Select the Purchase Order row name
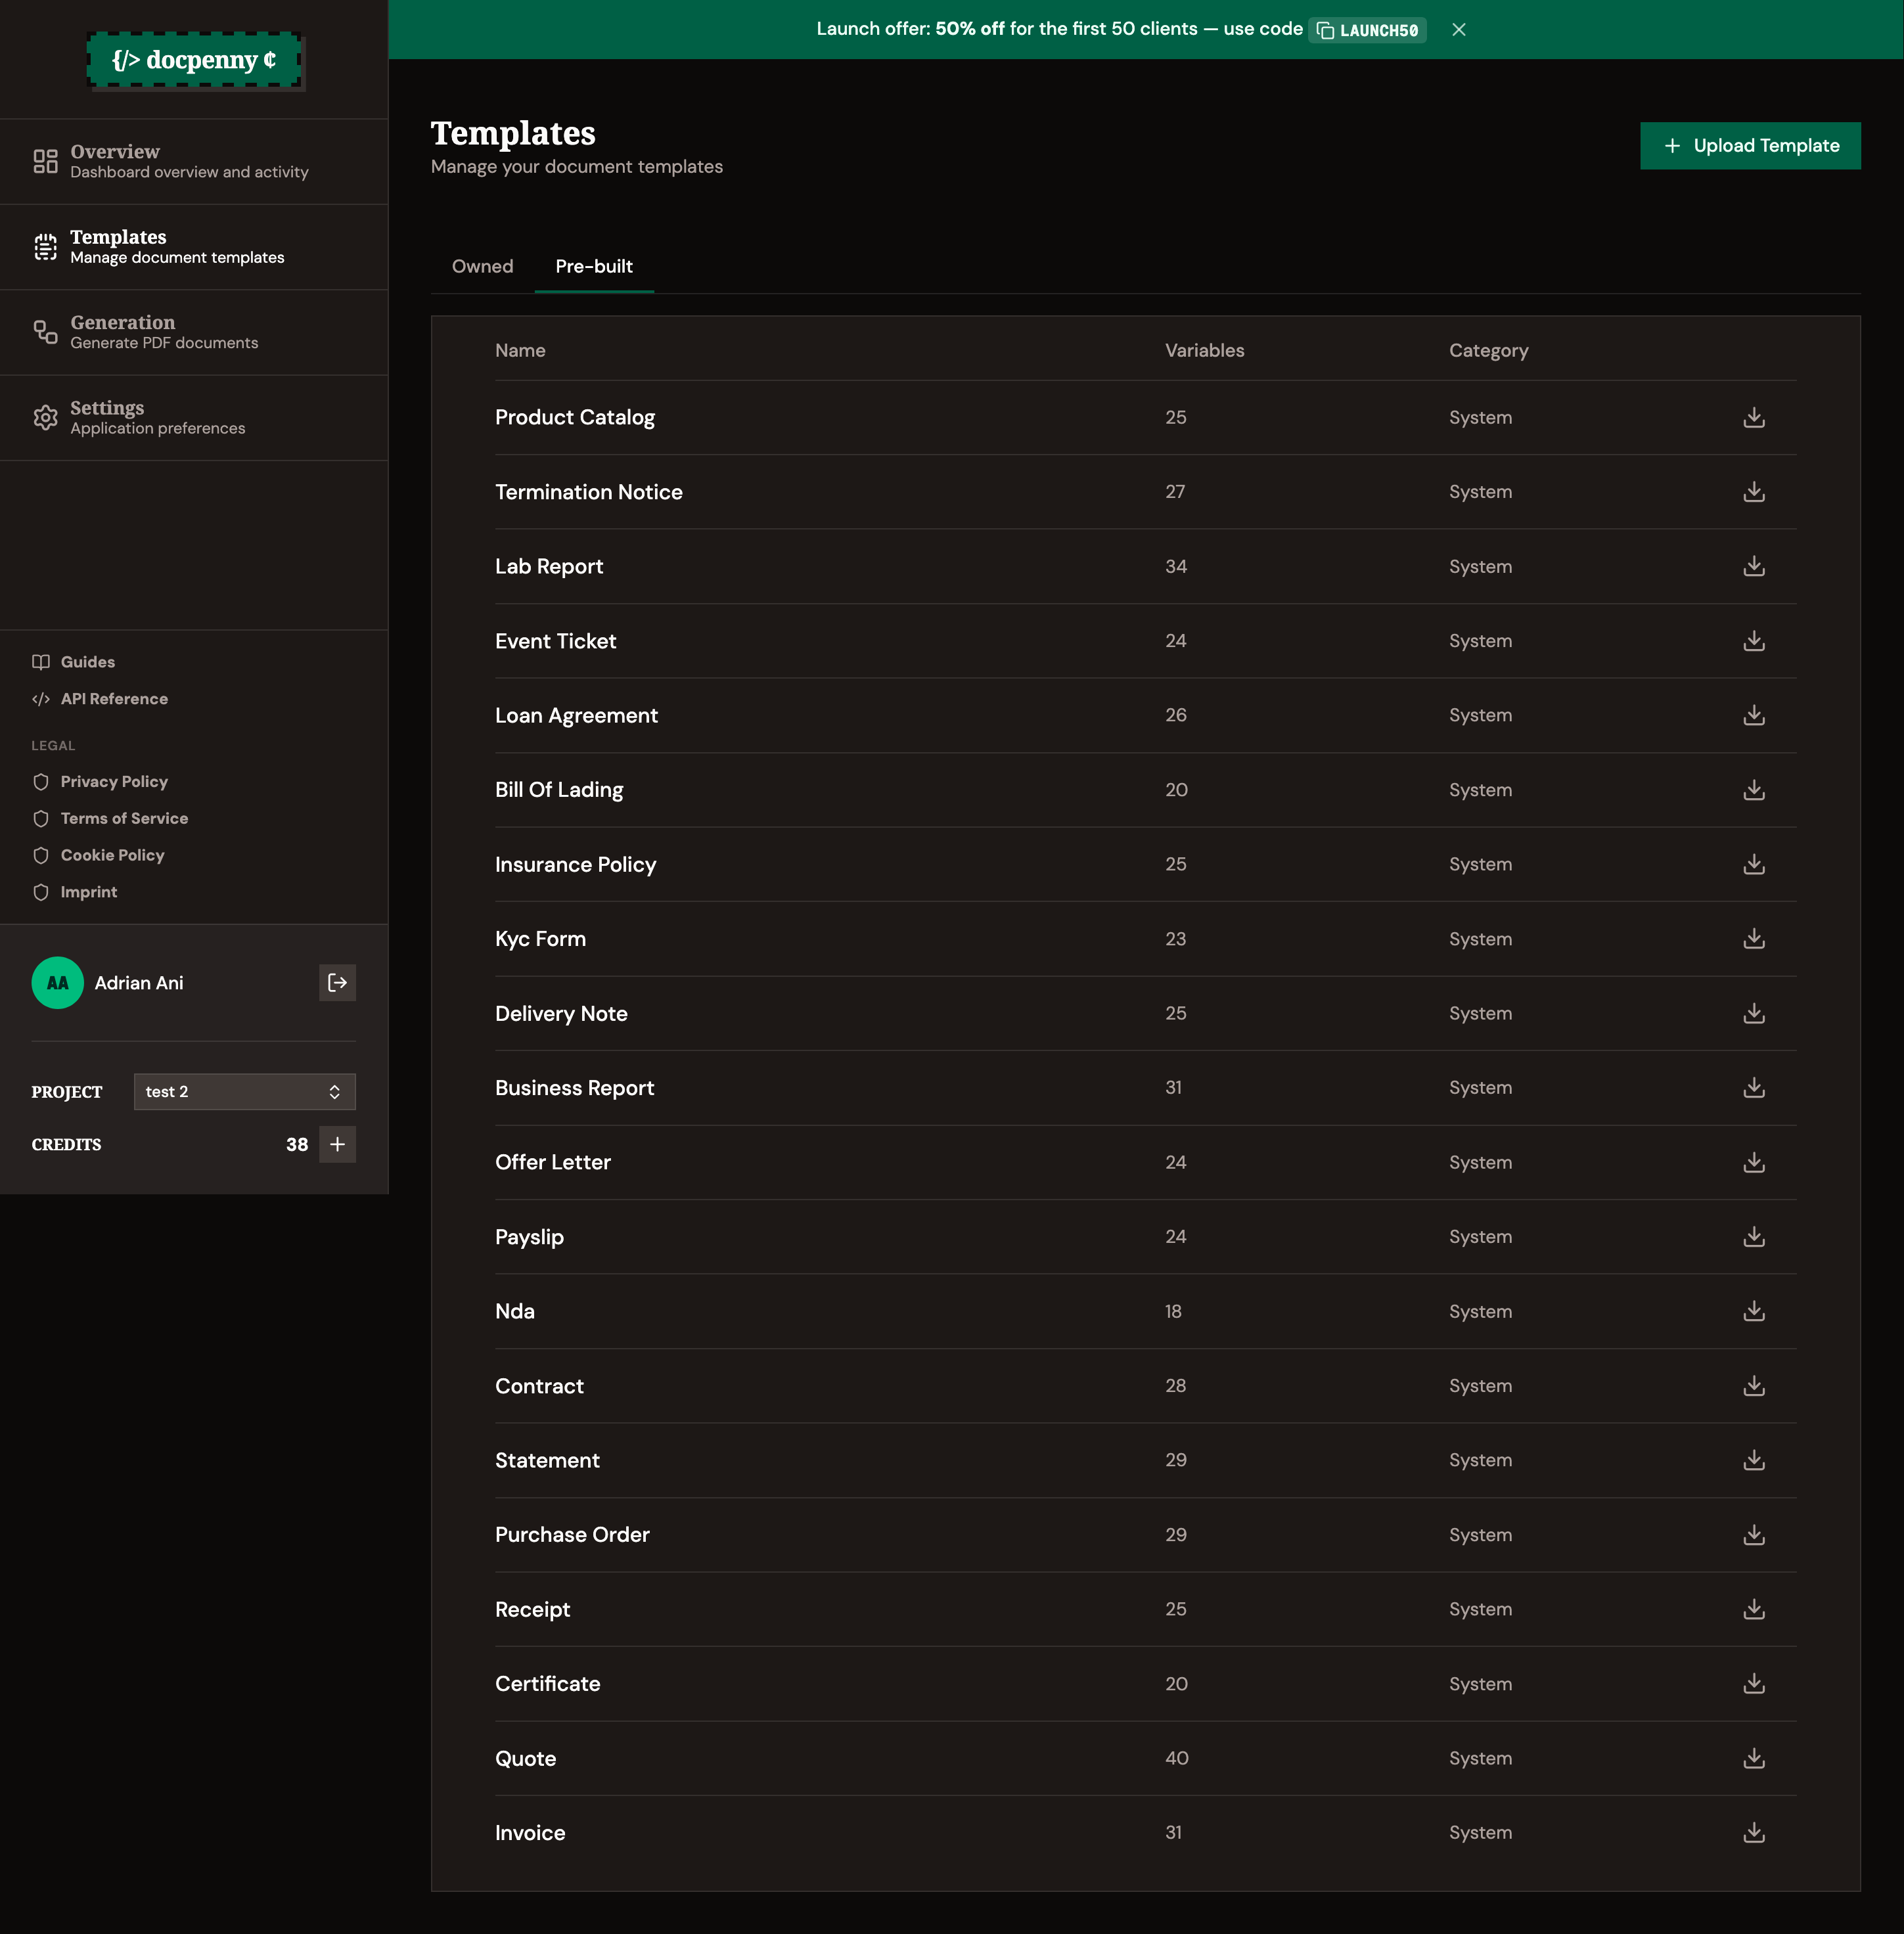The width and height of the screenshot is (1904, 1934). (x=572, y=1535)
